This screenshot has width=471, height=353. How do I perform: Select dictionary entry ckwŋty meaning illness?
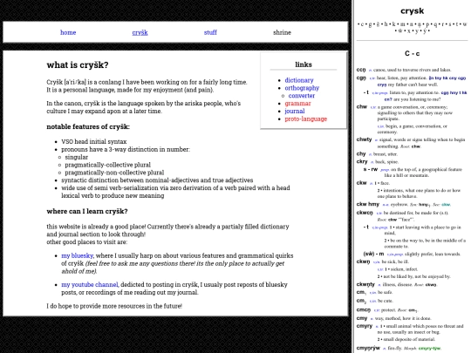tap(365, 284)
